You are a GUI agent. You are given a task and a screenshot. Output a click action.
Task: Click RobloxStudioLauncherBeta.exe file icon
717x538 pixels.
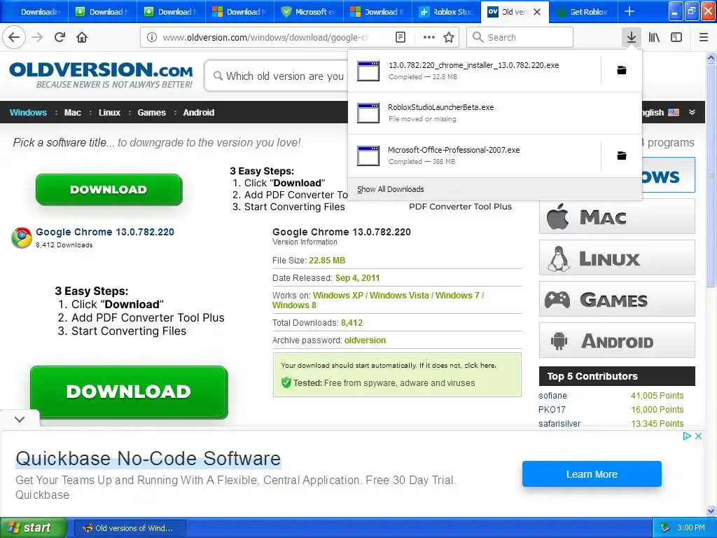point(368,113)
